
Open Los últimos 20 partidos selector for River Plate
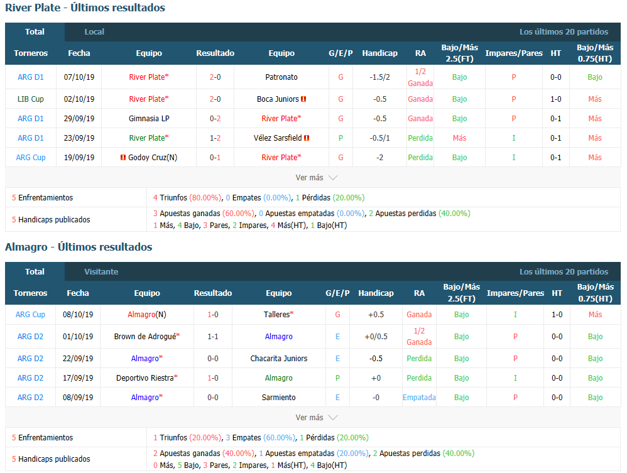[x=564, y=32]
